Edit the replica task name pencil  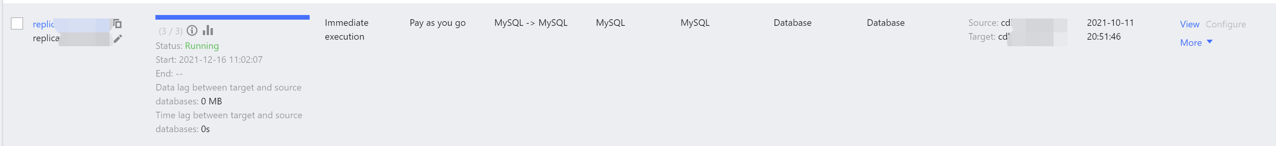coord(117,39)
